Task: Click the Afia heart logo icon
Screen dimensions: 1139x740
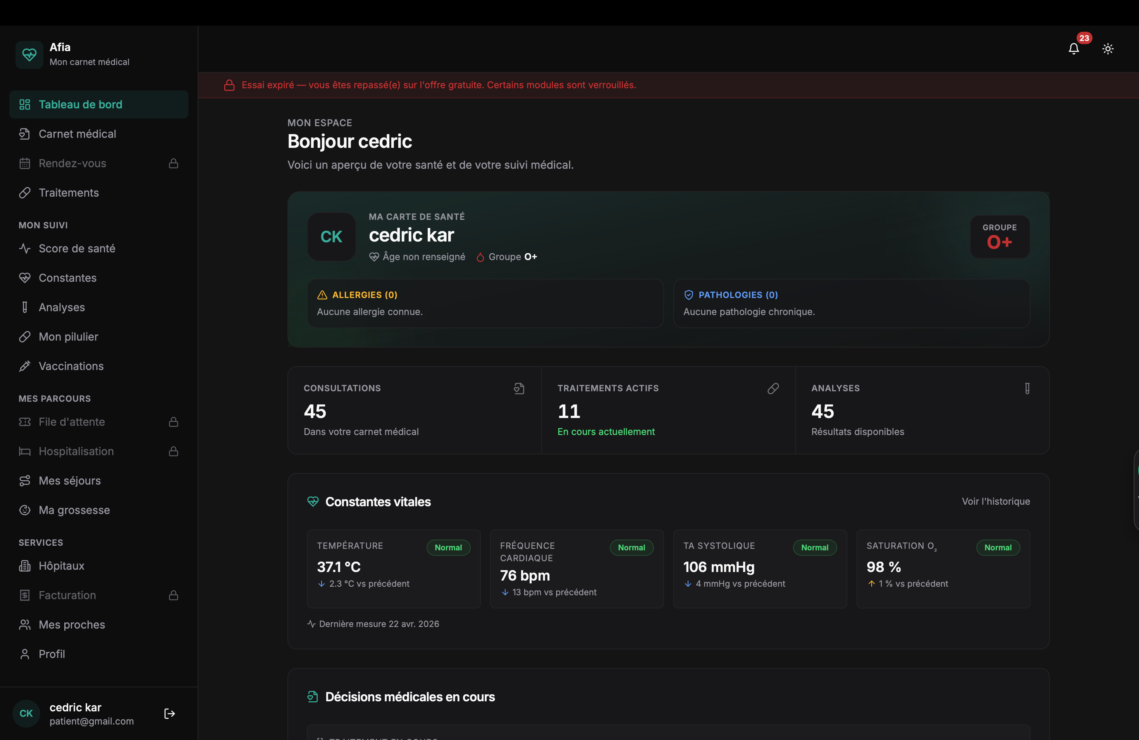Action: pyautogui.click(x=29, y=55)
